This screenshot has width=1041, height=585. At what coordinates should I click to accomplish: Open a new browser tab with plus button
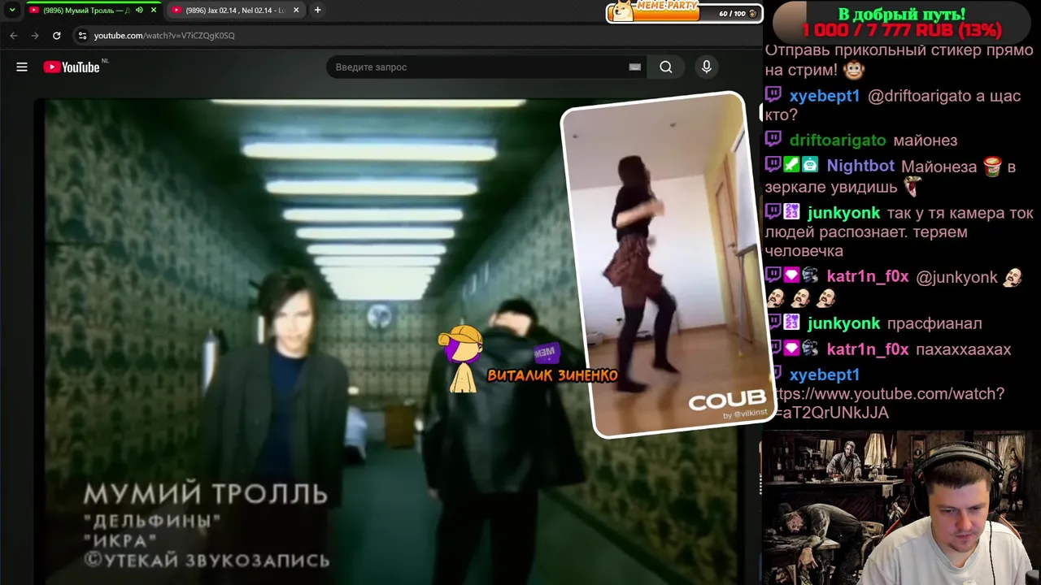(x=317, y=11)
